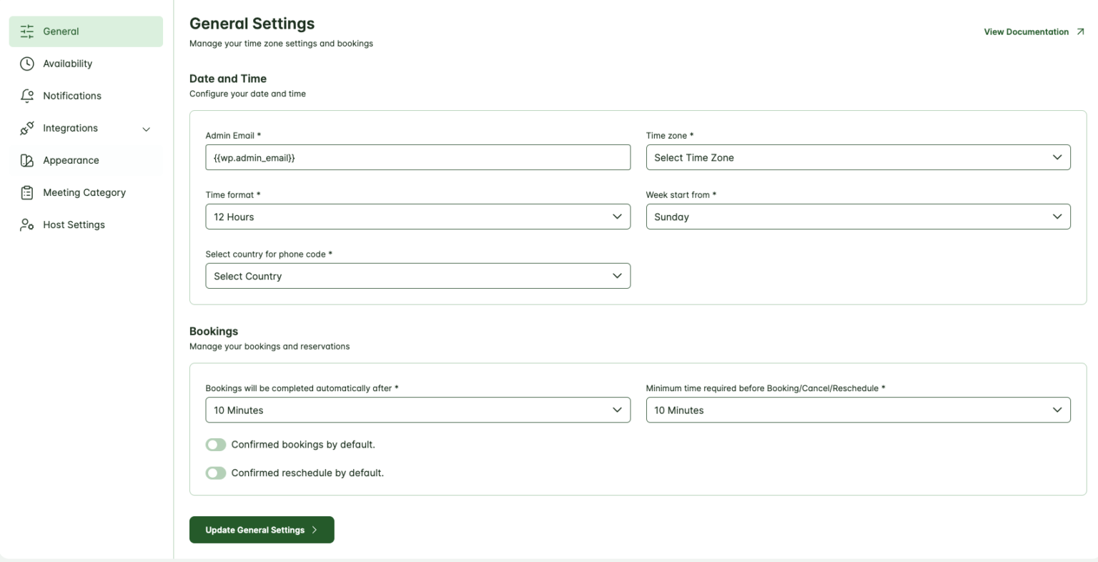Click the Integrations plug icon
1098x562 pixels.
point(26,128)
